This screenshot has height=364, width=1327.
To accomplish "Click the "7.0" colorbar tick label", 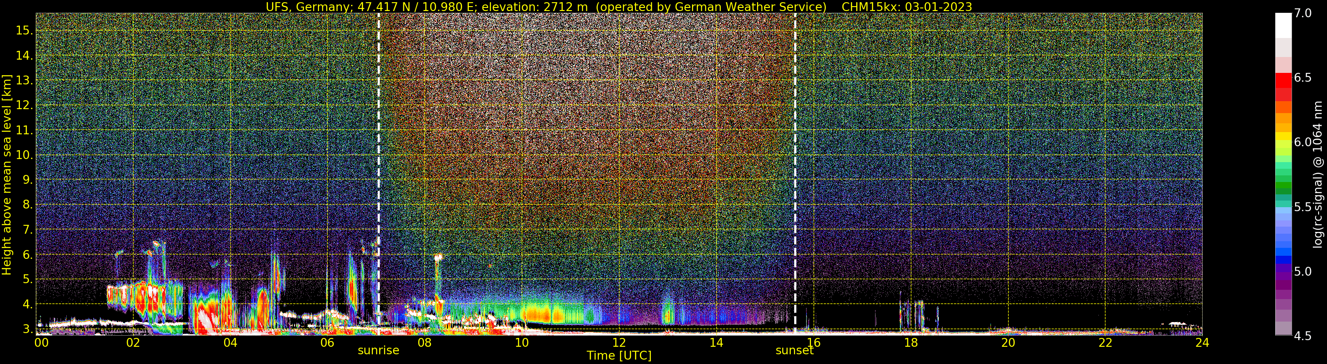I will [x=1303, y=13].
